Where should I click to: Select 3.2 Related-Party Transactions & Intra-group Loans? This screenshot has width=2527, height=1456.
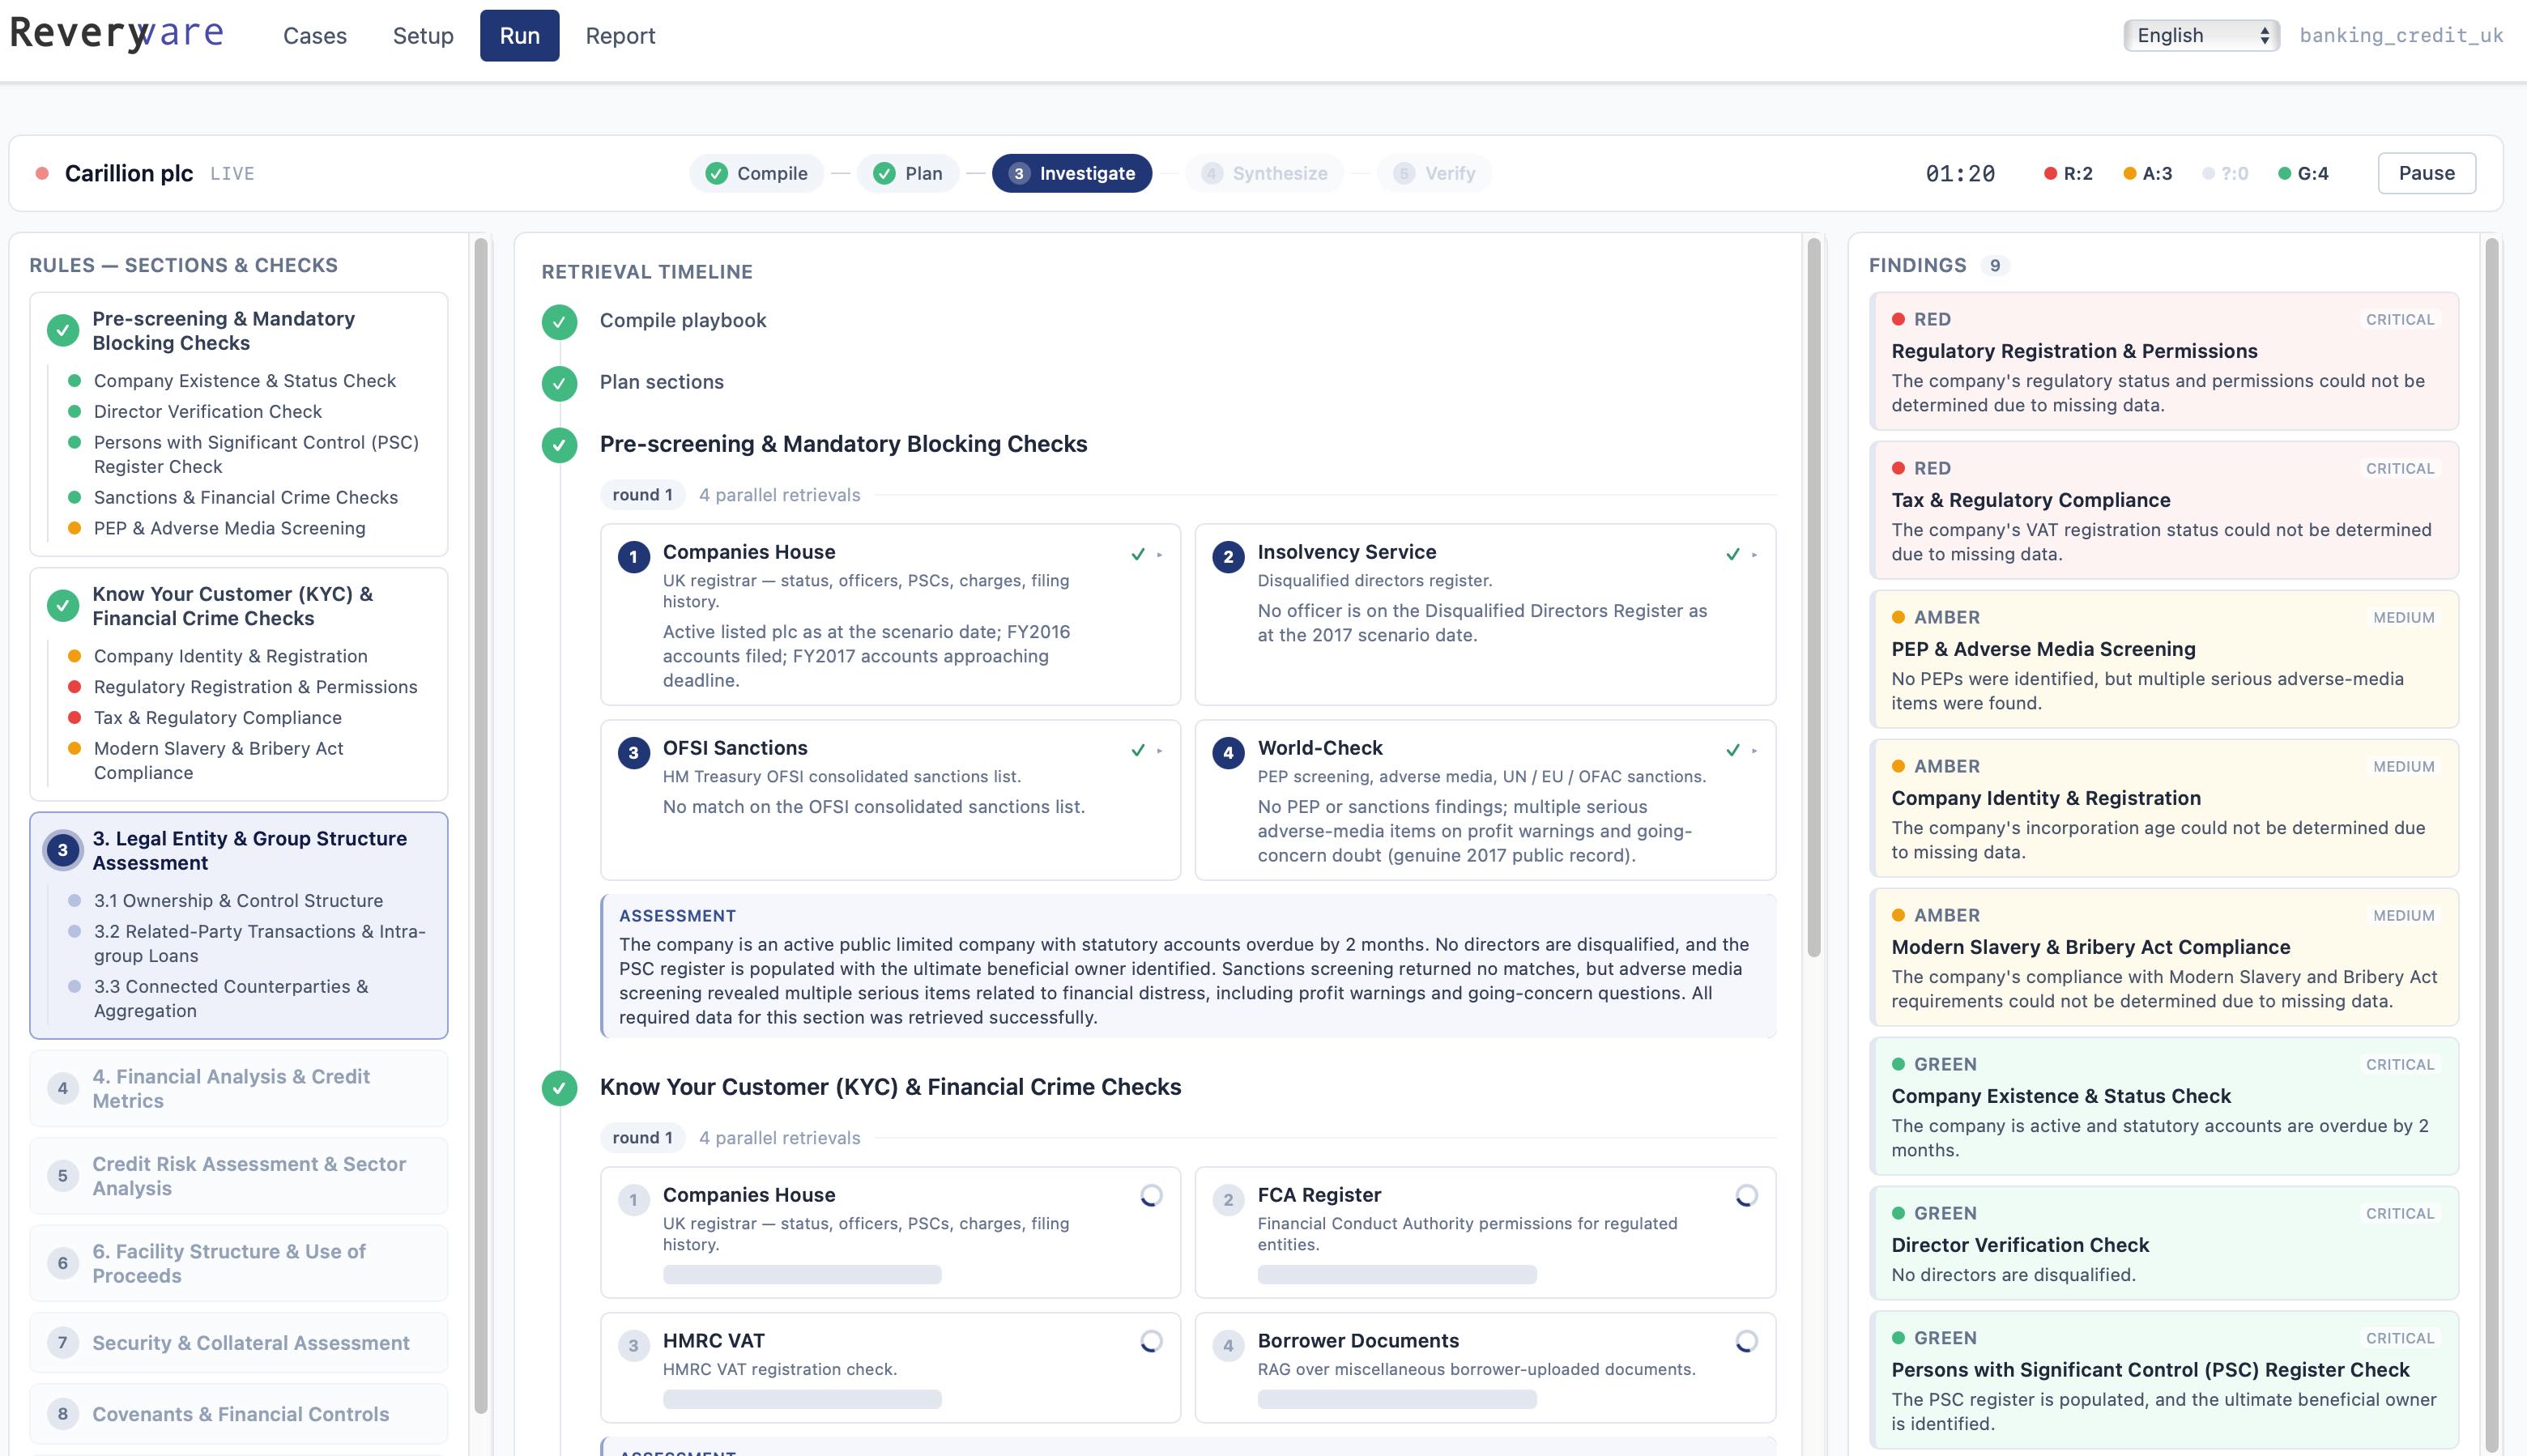coord(247,944)
